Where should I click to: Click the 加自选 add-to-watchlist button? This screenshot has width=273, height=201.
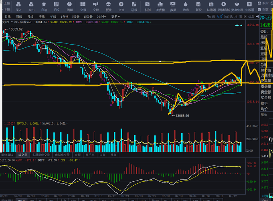228,16
